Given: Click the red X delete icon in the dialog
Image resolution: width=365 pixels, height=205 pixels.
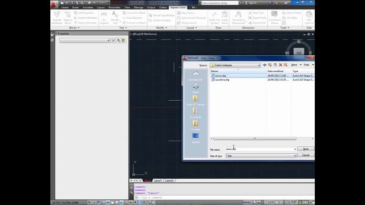Looking at the screenshot, I should (281, 65).
